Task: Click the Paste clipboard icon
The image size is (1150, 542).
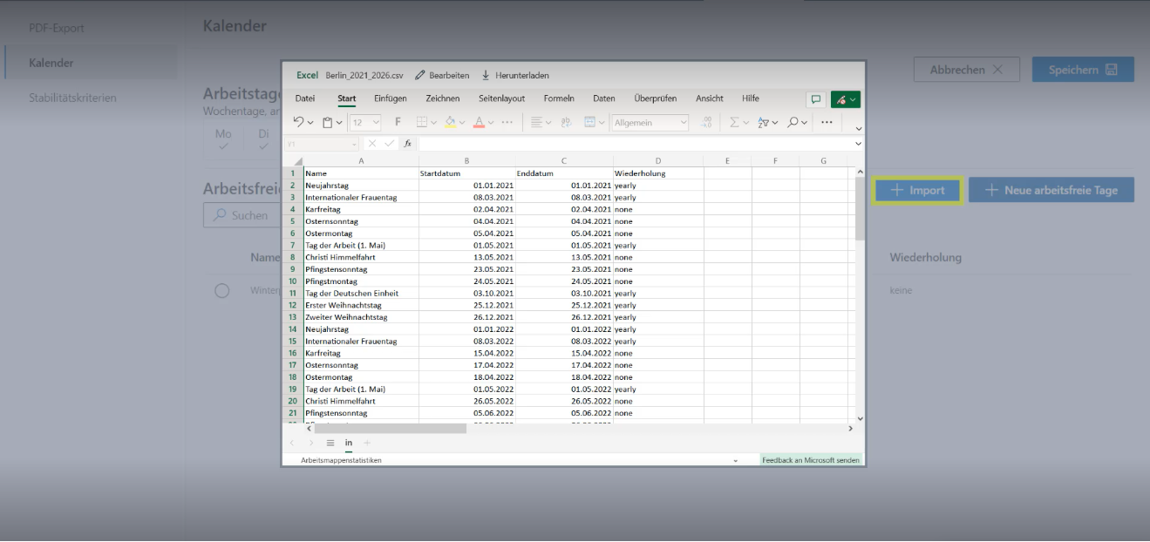Action: pos(327,123)
